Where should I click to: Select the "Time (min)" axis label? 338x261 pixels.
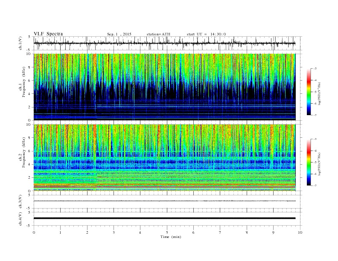point(171,237)
